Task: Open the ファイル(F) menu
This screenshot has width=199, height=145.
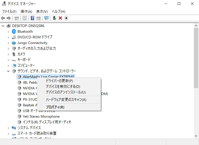Action: [9, 12]
